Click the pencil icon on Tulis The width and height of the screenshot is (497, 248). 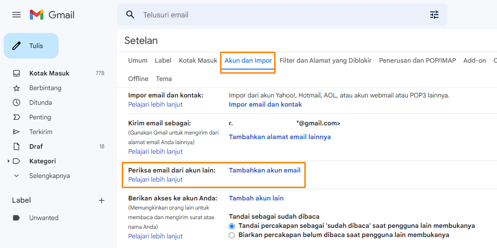coord(16,46)
